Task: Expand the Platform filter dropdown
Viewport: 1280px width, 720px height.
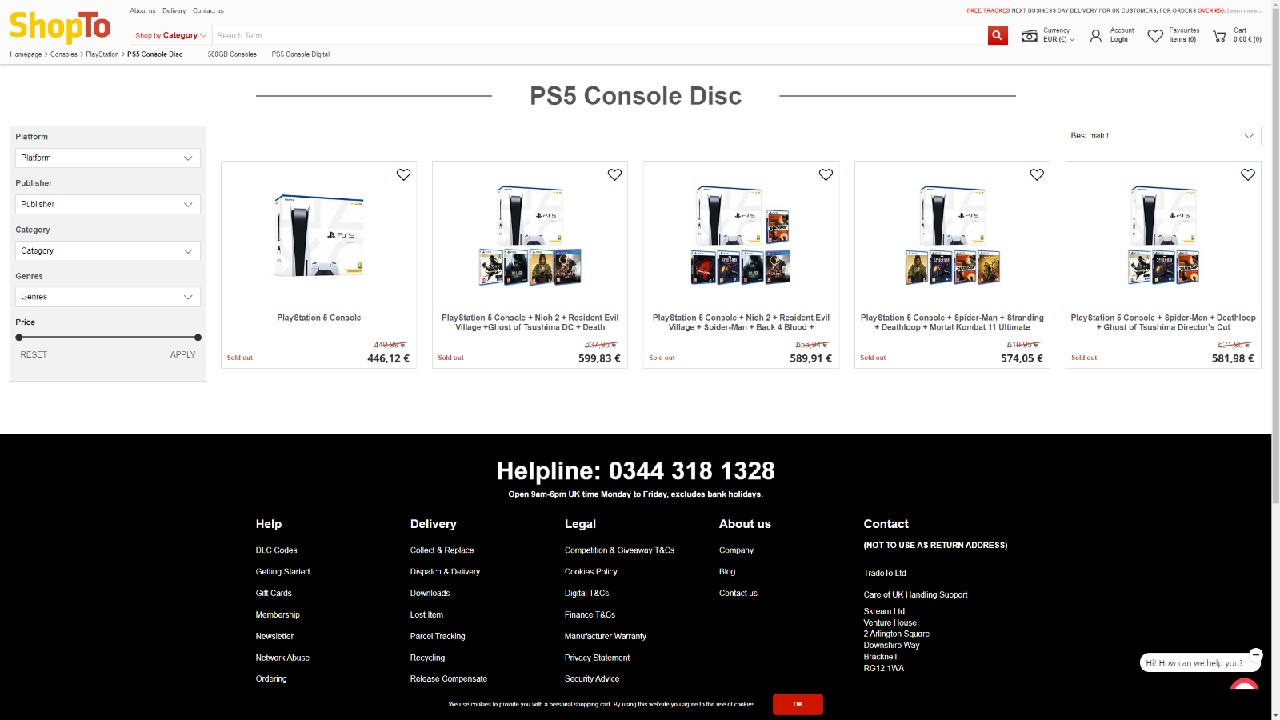Action: [x=108, y=158]
